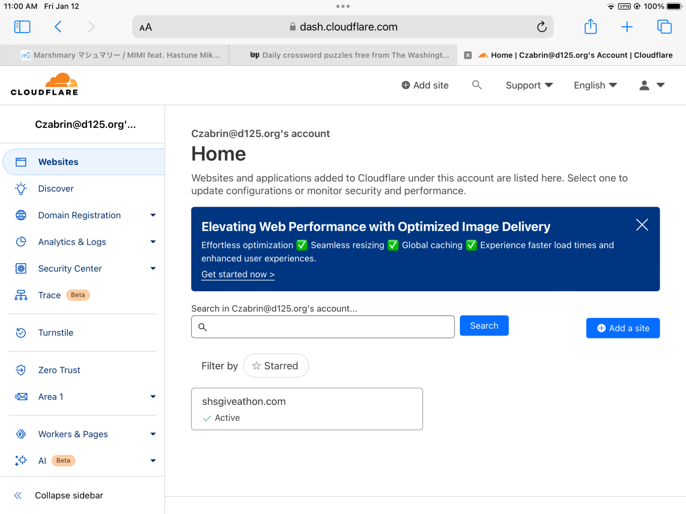Go back to previous page
Viewport: 686px width, 514px height.
58,27
